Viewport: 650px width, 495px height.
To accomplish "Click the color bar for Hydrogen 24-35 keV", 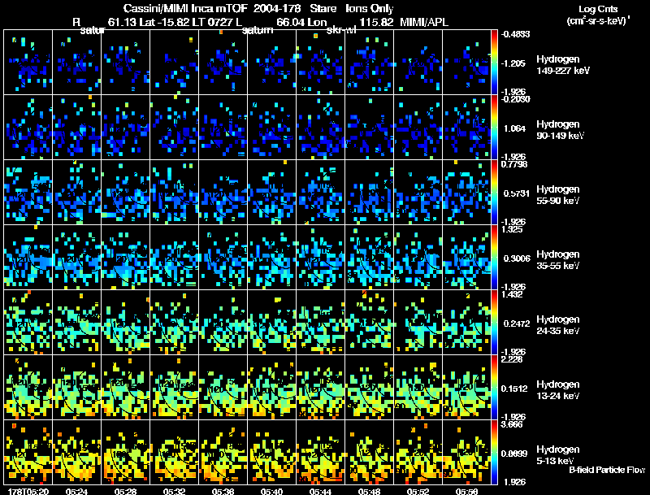I will (496, 322).
